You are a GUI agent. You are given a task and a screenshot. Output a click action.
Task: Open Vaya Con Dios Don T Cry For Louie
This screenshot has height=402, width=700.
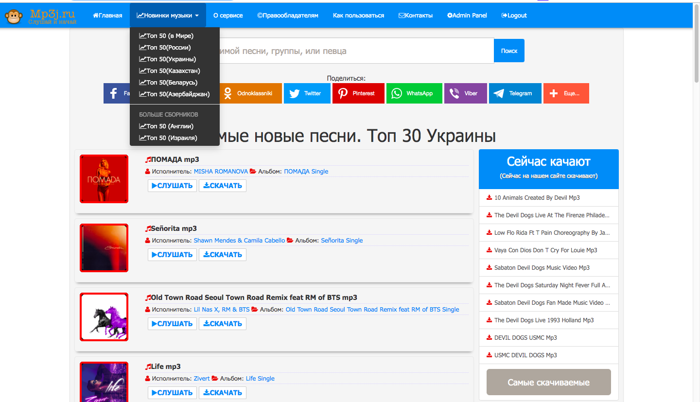(x=546, y=250)
